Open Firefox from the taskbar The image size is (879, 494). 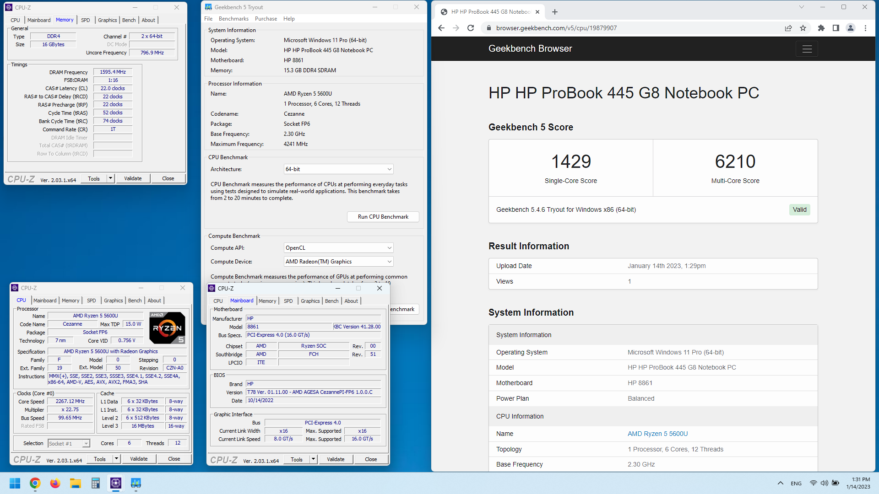click(x=55, y=483)
